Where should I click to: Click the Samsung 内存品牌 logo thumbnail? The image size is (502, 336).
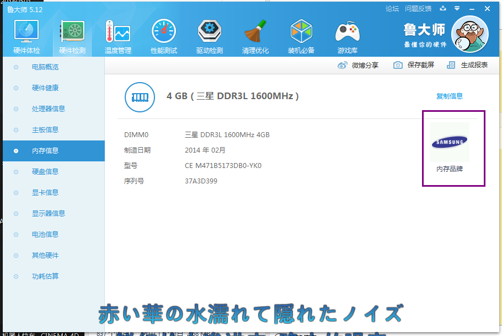[x=450, y=143]
